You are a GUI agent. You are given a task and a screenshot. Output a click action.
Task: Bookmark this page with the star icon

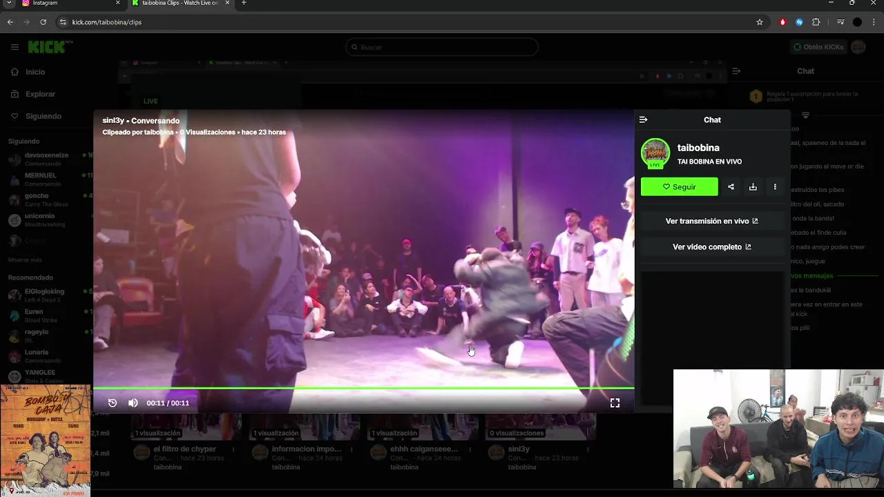760,22
